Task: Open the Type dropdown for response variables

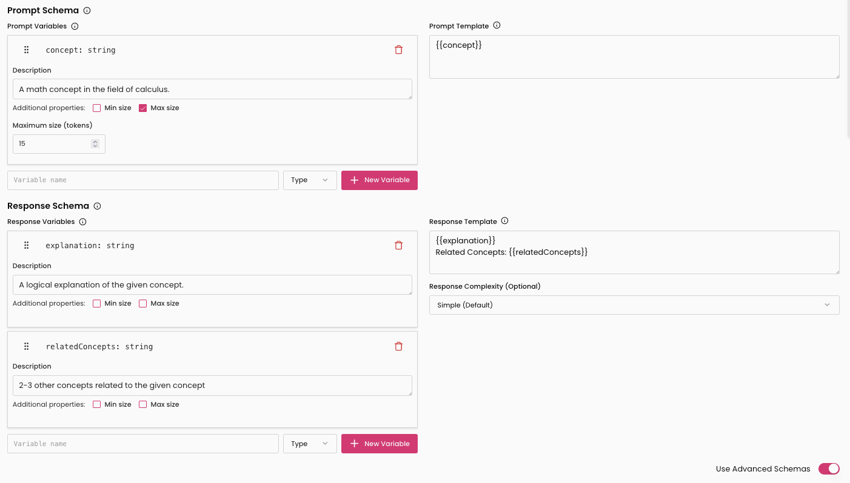Action: click(310, 444)
